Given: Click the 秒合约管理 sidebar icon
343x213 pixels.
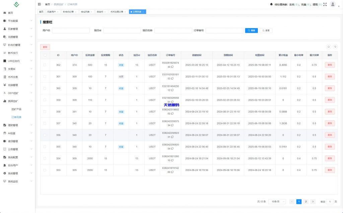Looking at the screenshot, I should click(5, 45).
